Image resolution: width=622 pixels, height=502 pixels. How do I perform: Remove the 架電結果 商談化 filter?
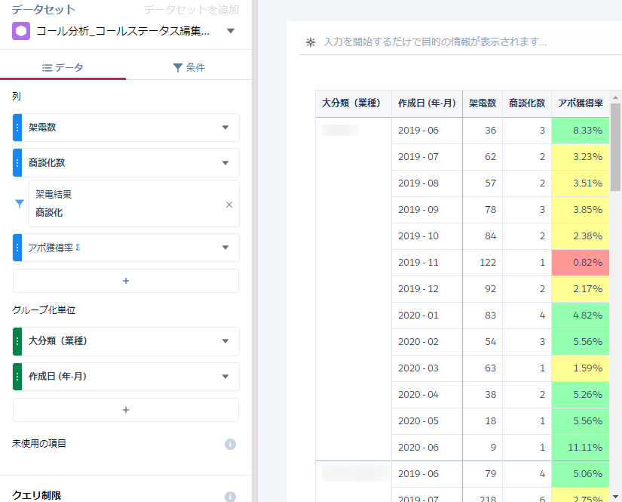coord(229,205)
